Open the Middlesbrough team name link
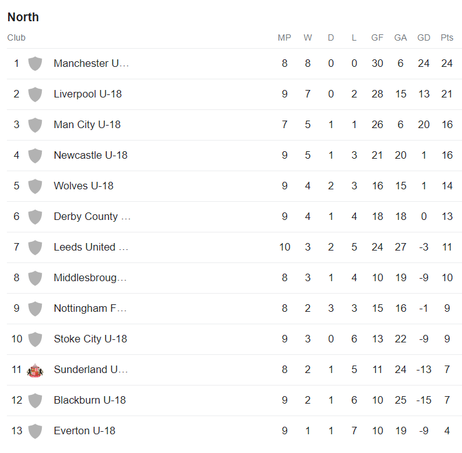This screenshot has width=462, height=453. pyautogui.click(x=90, y=278)
